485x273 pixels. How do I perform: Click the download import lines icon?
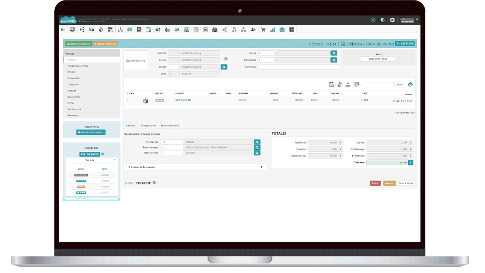pos(348,84)
